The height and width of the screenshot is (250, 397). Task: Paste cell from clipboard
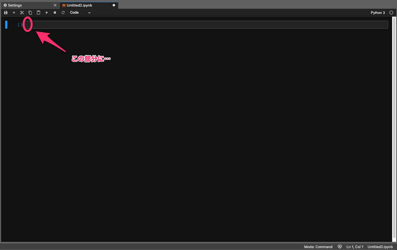point(38,13)
